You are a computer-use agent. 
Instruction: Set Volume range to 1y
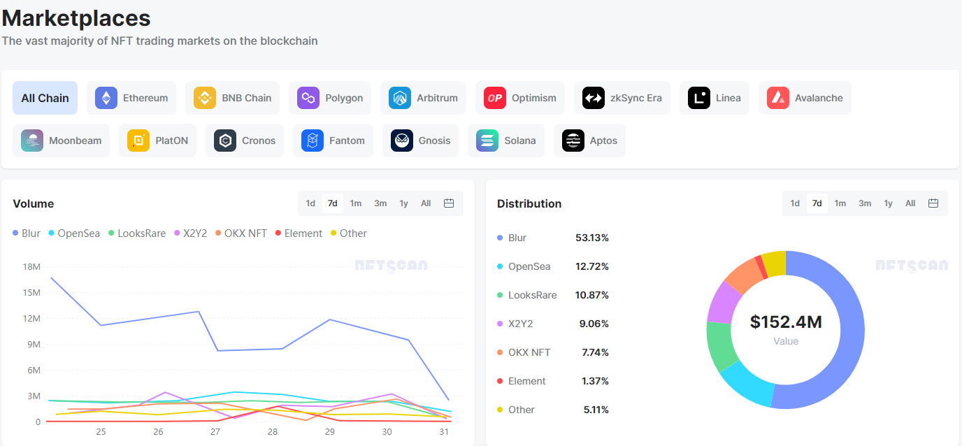(x=403, y=203)
